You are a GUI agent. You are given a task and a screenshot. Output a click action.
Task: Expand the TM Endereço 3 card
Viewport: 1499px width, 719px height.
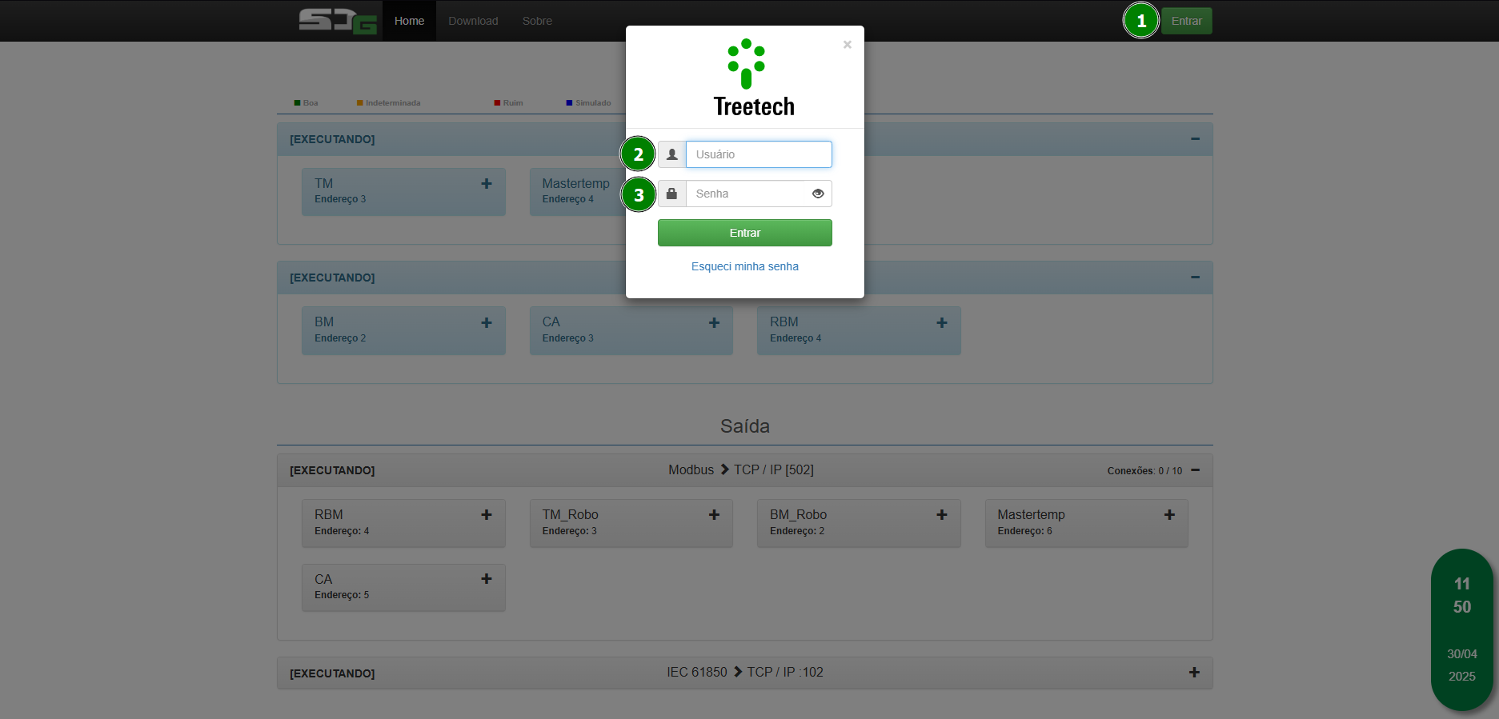click(486, 184)
